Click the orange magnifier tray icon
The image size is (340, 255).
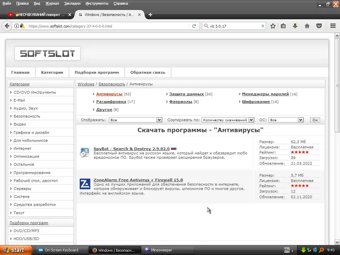tap(321, 250)
